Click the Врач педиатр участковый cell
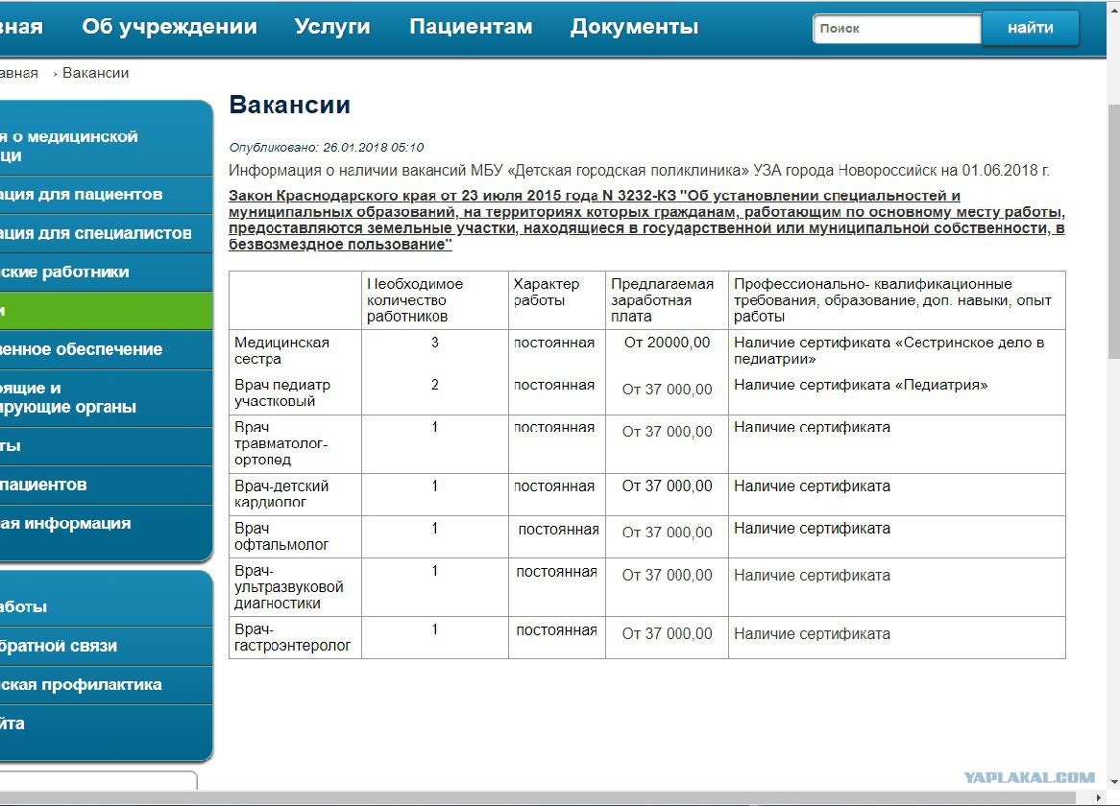The image size is (1120, 806). tap(295, 392)
